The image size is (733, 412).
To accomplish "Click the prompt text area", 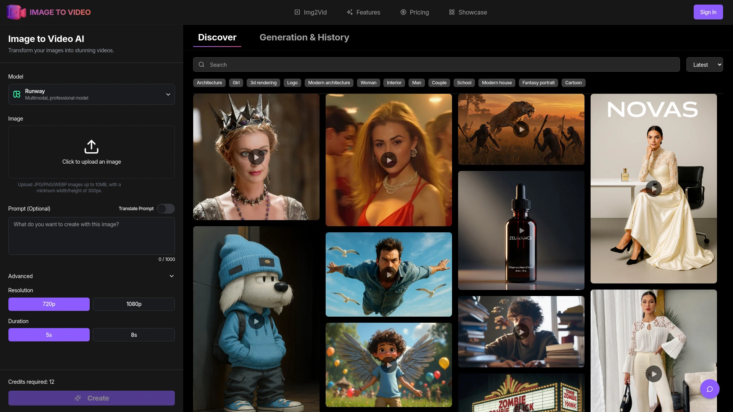I will click(92, 236).
